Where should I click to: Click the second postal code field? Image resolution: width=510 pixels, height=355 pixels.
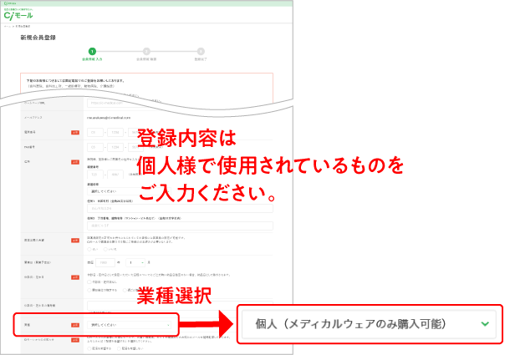[115, 175]
